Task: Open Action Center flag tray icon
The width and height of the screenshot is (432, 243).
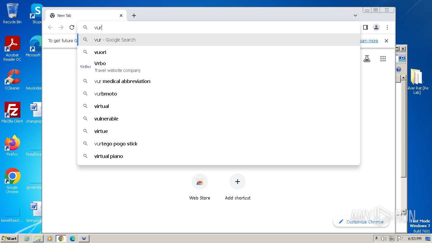Action: [x=400, y=239]
